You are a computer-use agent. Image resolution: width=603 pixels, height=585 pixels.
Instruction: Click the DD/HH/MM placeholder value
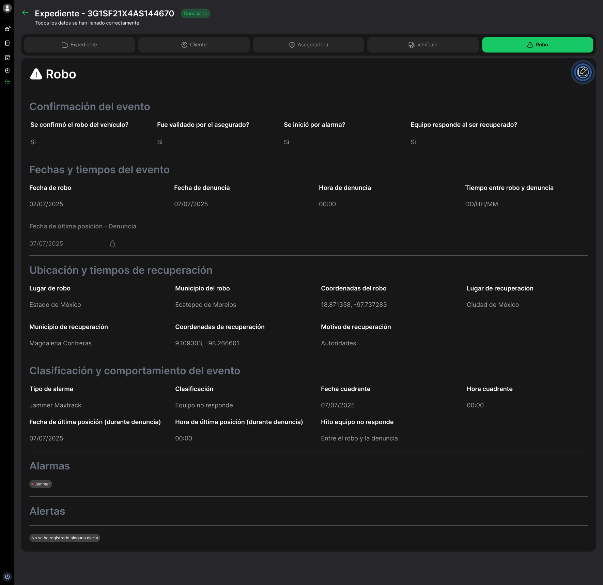pos(482,204)
